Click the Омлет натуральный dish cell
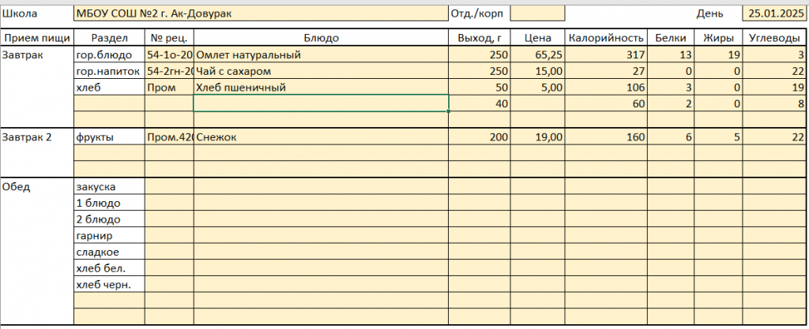Screen dimensions: 809x329 tap(321, 55)
